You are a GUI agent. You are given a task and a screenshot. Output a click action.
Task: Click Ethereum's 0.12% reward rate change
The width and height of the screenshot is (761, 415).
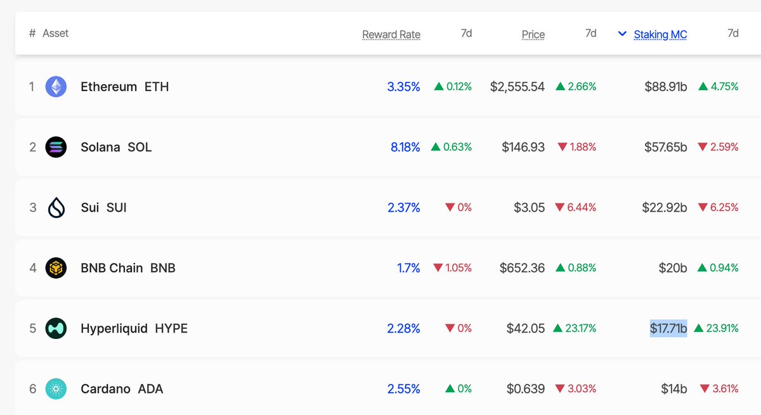(x=453, y=87)
